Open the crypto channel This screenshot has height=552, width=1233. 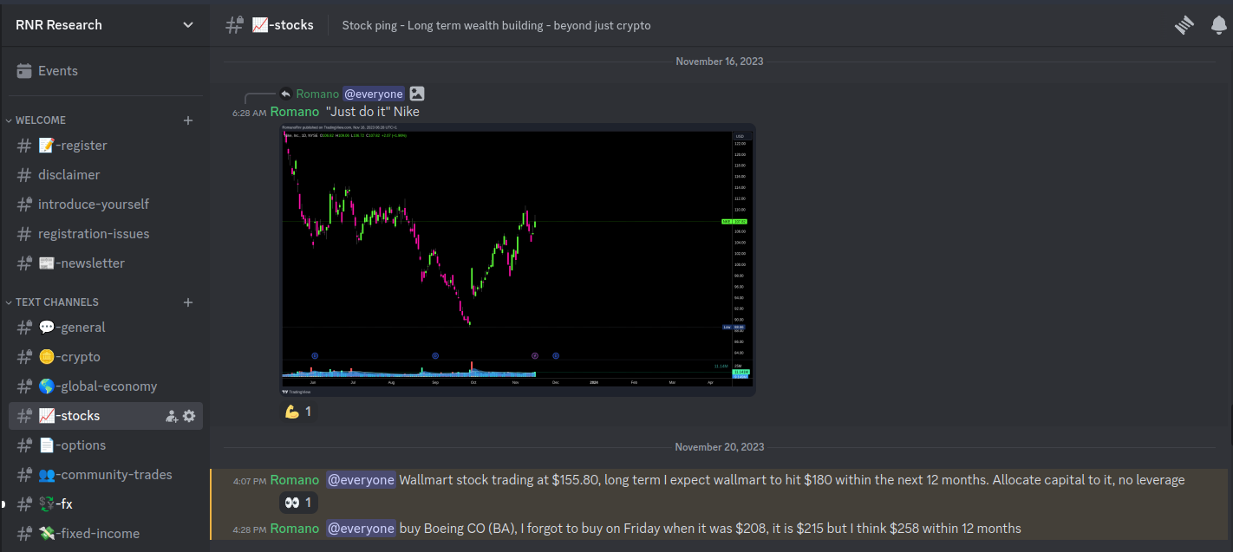click(105, 357)
